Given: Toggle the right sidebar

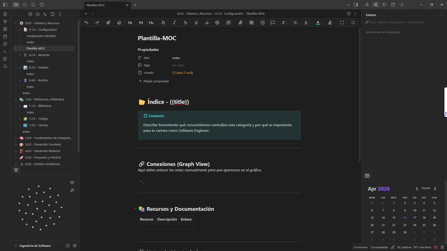Looking at the screenshot, I should click(356, 5).
